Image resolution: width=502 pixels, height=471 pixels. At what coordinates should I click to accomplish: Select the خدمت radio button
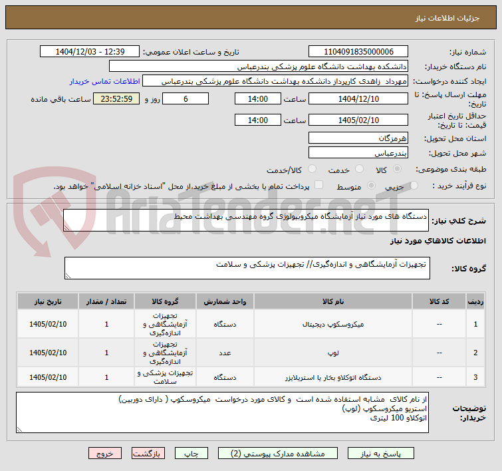pos(359,169)
